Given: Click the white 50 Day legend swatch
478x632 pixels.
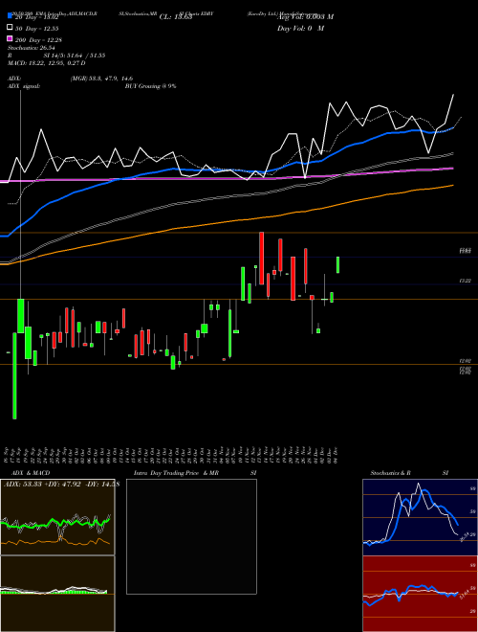Looking at the screenshot, I should (x=11, y=28).
